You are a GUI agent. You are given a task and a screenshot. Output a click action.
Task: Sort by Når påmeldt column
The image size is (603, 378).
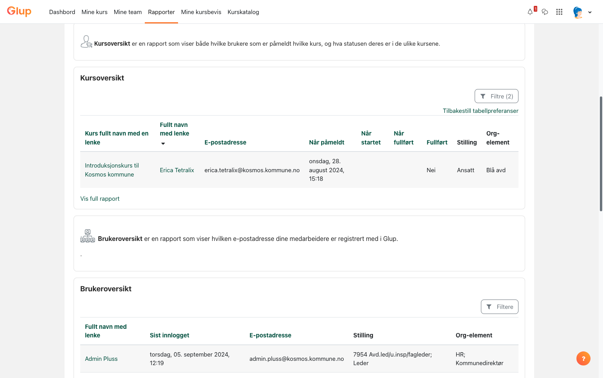click(x=327, y=142)
